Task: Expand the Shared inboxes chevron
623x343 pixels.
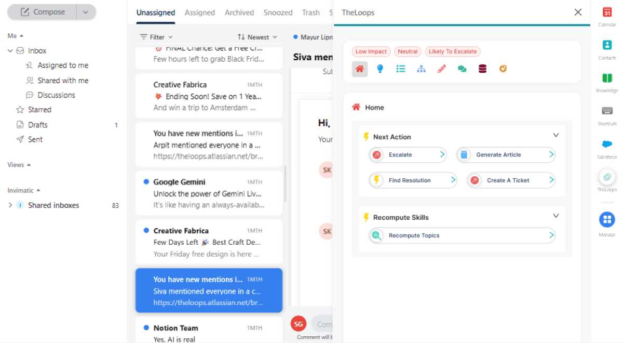Action: point(10,205)
